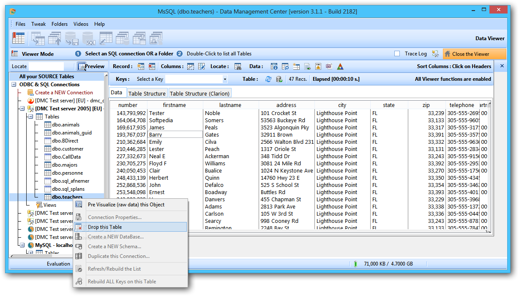Collapse the ODBC & SQL Connections node
This screenshot has width=519, height=296.
pos(14,85)
